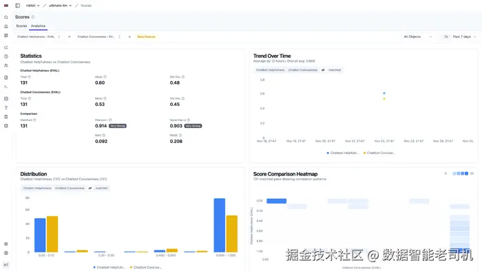Select Chatbot Conciseness in Trend Over Time
Image resolution: width=482 pixels, height=271 pixels.
tap(303, 70)
